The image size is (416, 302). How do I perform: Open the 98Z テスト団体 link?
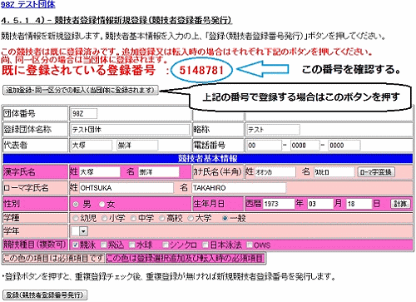click(27, 4)
